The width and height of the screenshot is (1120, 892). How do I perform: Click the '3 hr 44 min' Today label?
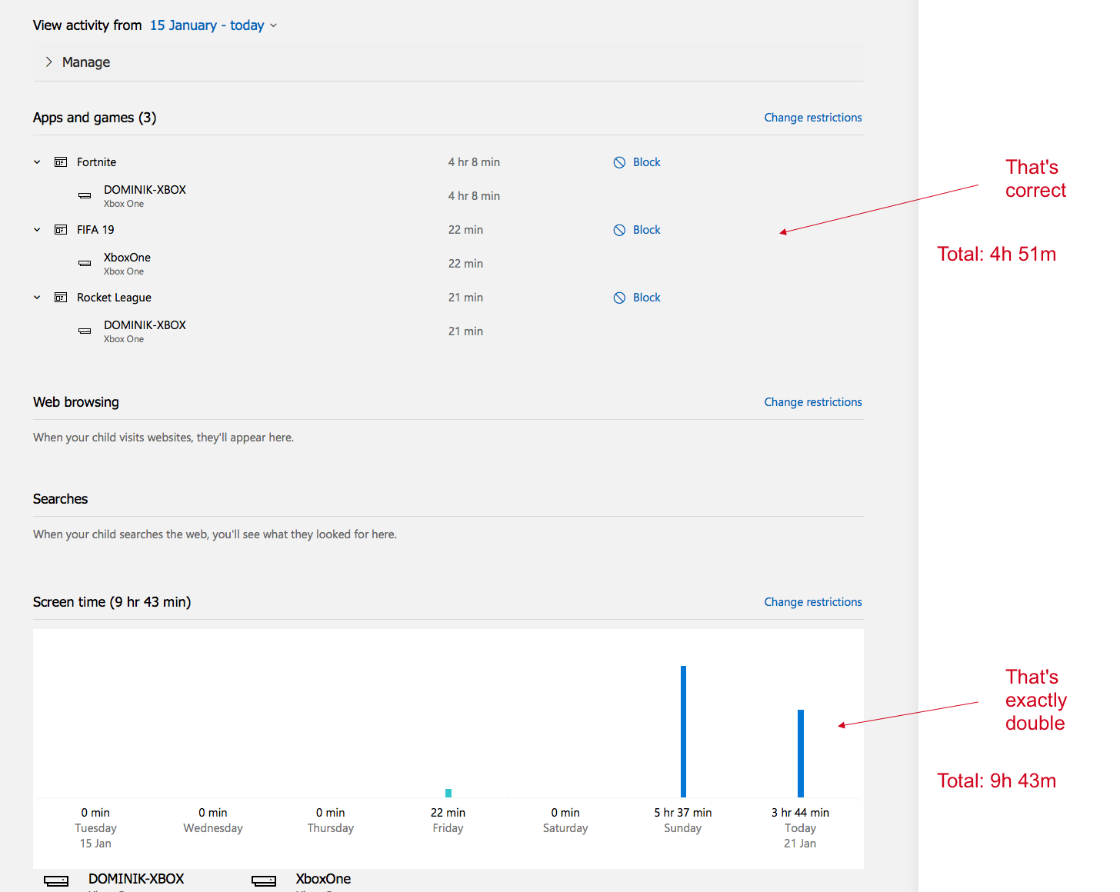pos(800,813)
